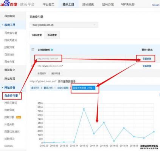
Task: Click the 百度索引量 page heading
Action: (x=36, y=17)
